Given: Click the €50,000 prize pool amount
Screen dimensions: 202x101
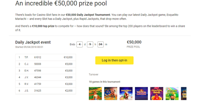Looking at the screenshot, I should pyautogui.click(x=134, y=42).
